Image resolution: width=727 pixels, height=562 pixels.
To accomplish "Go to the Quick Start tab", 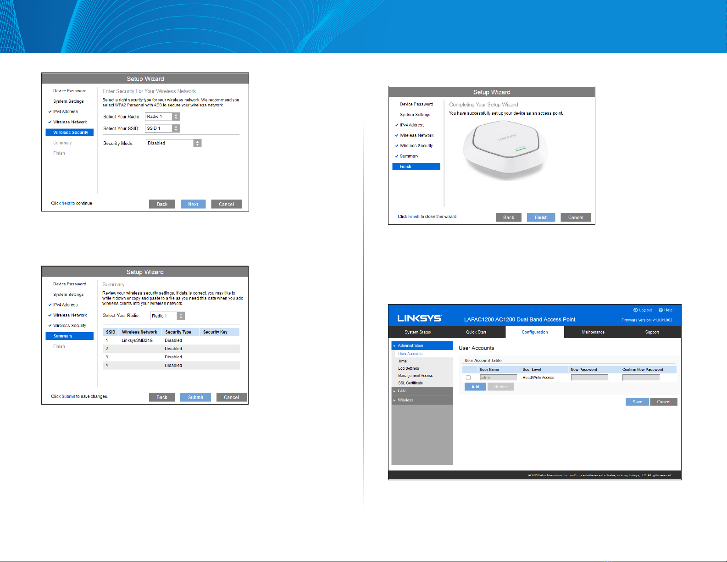I will 476,332.
